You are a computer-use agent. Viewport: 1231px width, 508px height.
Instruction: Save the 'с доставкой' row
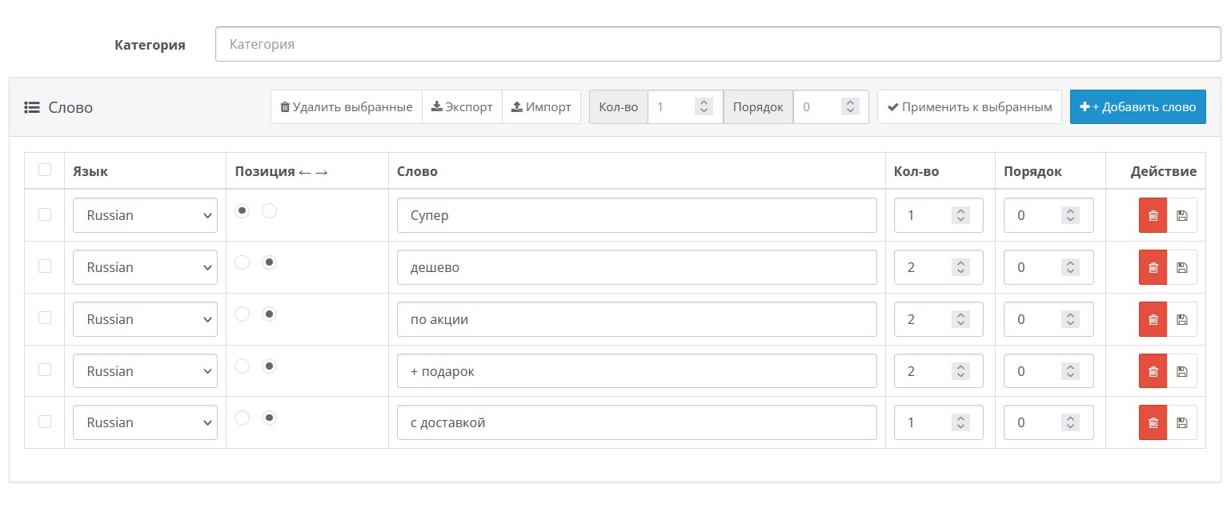1182,422
